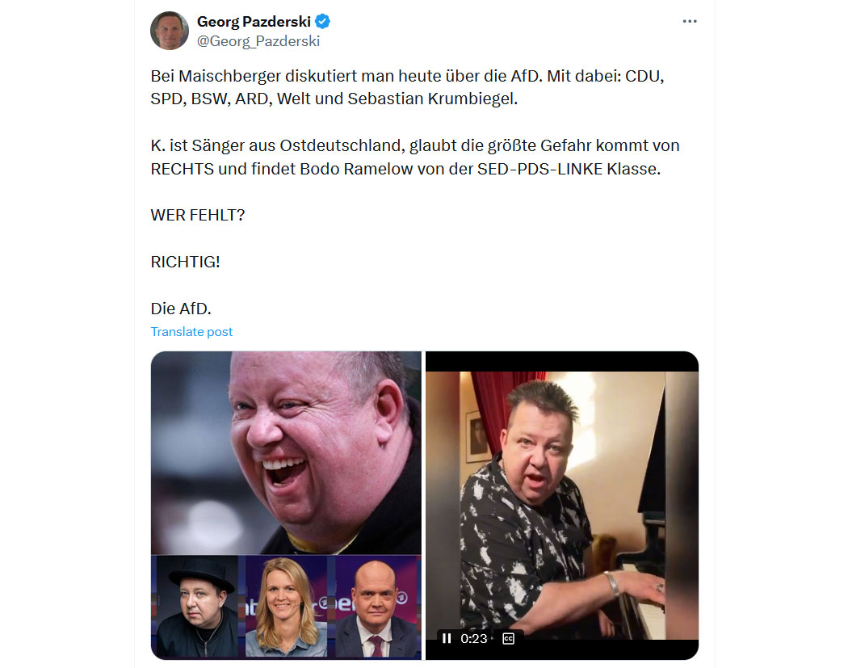Click the 'WER FEHLT?' line
848x668 pixels.
[197, 216]
